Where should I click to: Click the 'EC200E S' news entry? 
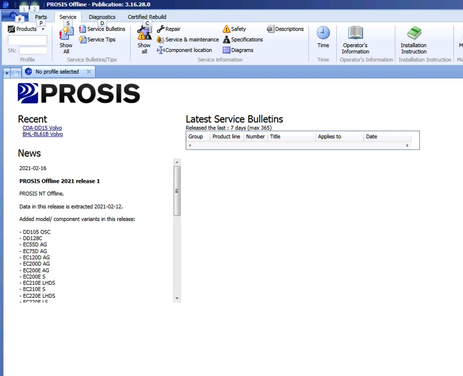tap(33, 277)
